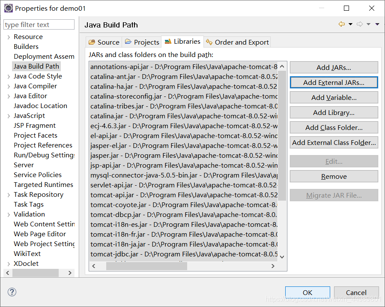
Task: Open the forward history dropdown arrow
Action: coord(369,24)
